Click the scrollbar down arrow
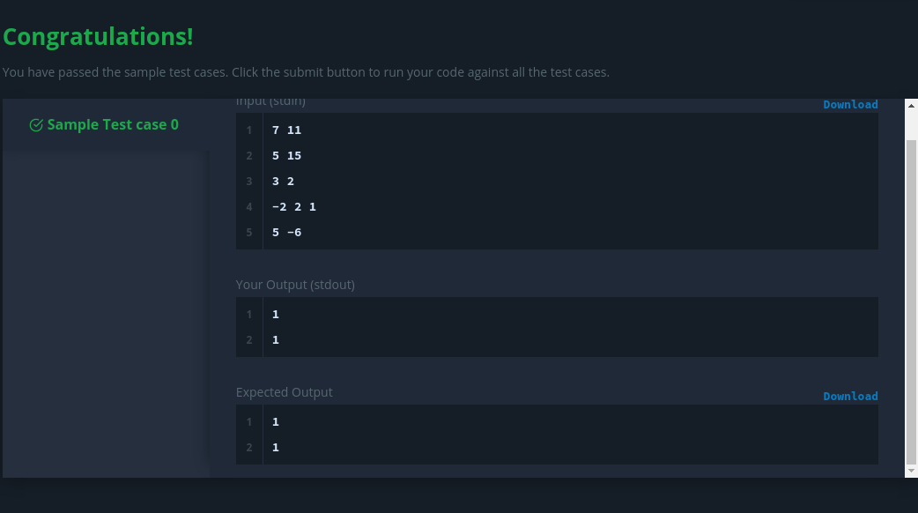Image resolution: width=918 pixels, height=513 pixels. (x=911, y=471)
